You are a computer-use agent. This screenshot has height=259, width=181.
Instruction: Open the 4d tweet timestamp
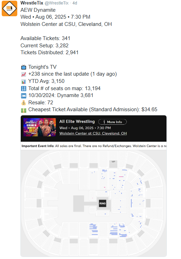click(75, 3)
